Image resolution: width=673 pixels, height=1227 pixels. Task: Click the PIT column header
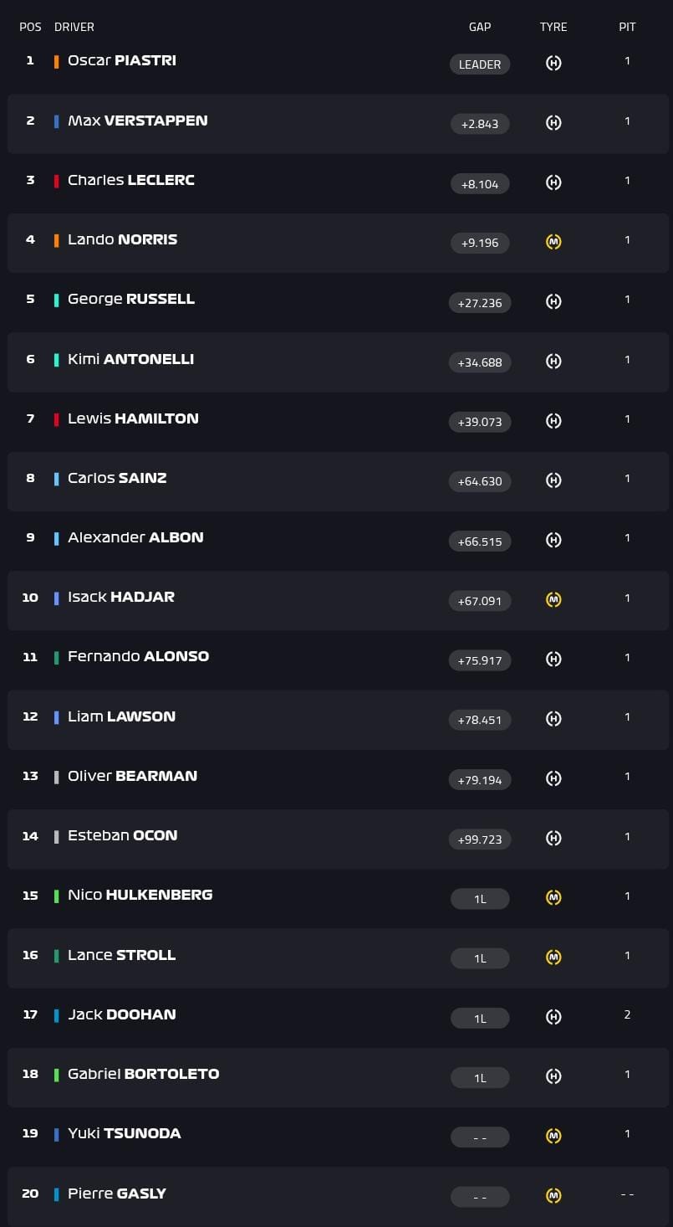click(627, 27)
